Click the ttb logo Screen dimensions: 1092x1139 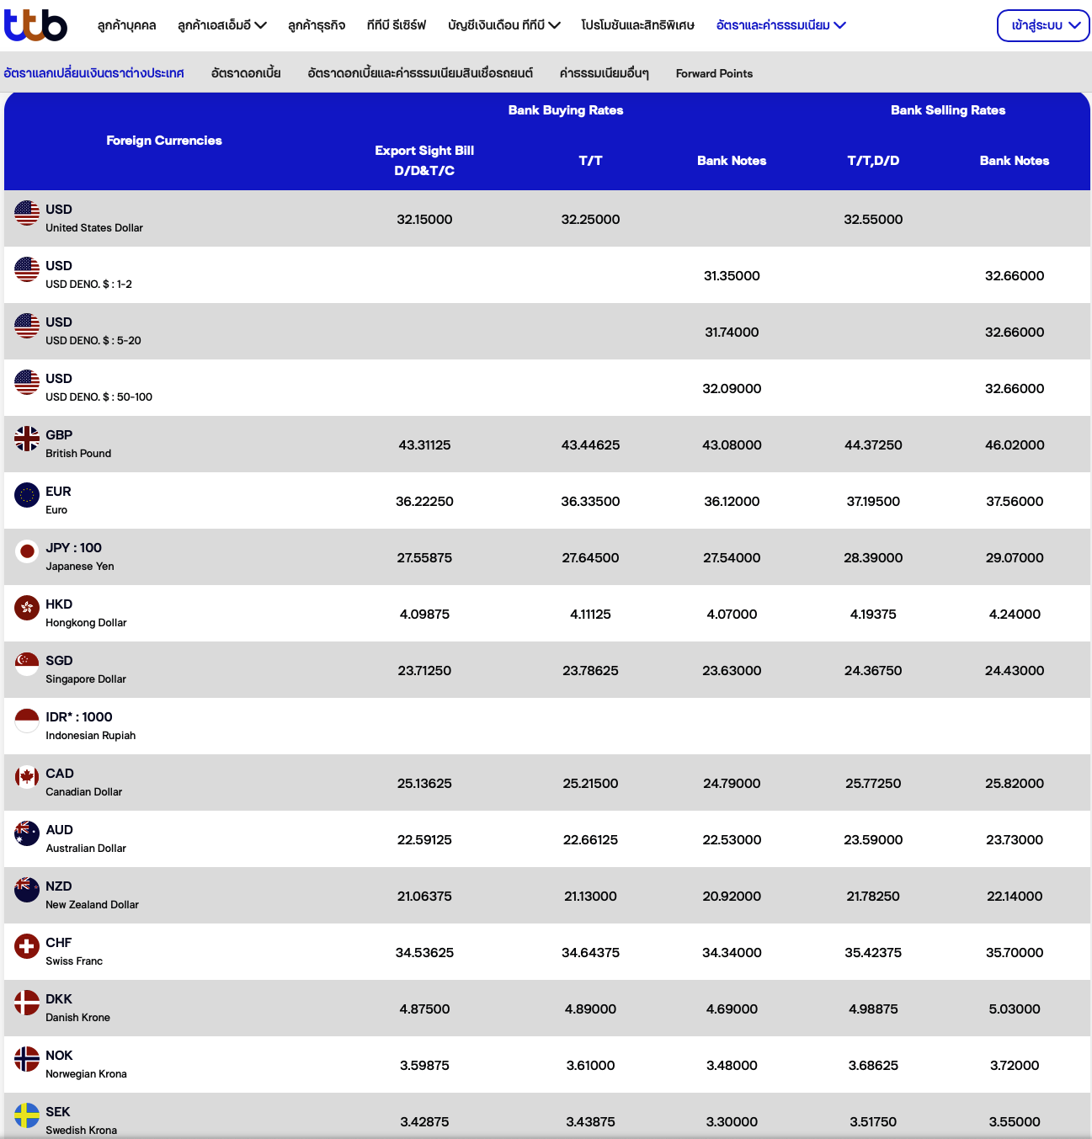point(35,25)
